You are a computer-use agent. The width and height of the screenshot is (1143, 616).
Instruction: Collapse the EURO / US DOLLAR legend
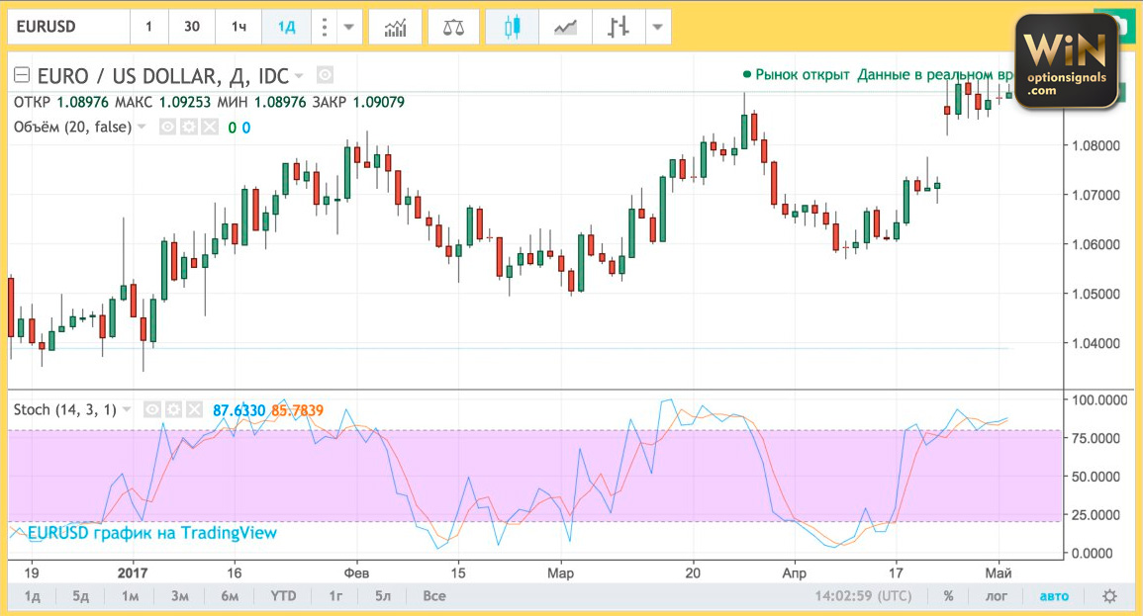click(22, 75)
